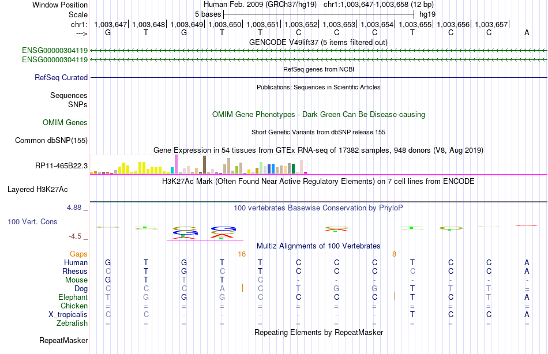Click the chr1:1,003,647-1,003,658 (12 bp) position text
548x354 pixels.
(x=378, y=5)
